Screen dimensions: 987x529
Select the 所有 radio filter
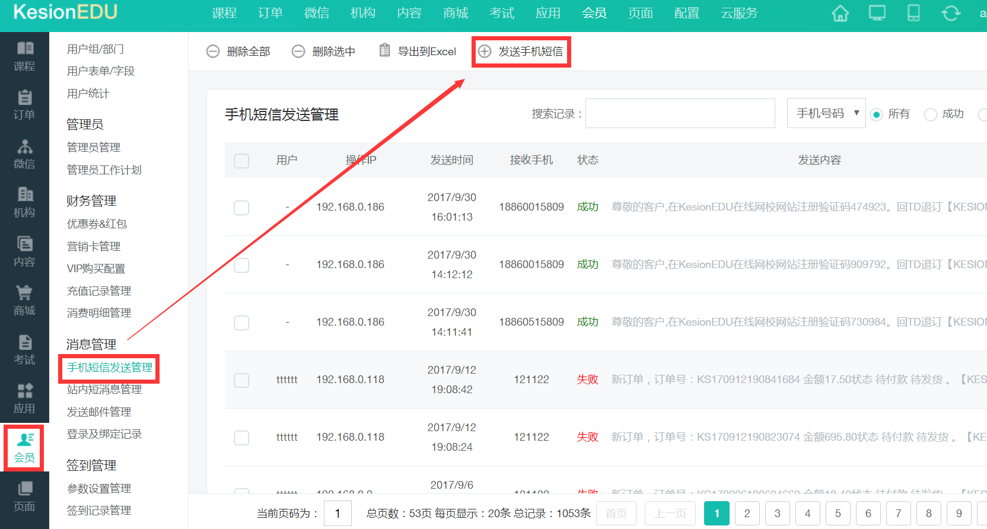tap(876, 114)
